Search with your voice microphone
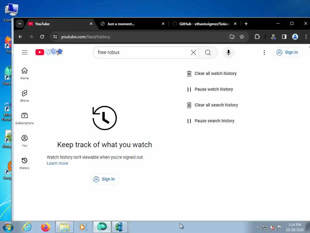The image size is (310, 233). [228, 52]
